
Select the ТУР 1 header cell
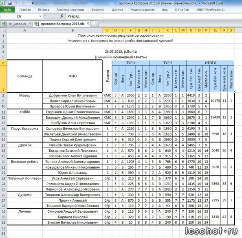pyautogui.click(x=130, y=63)
